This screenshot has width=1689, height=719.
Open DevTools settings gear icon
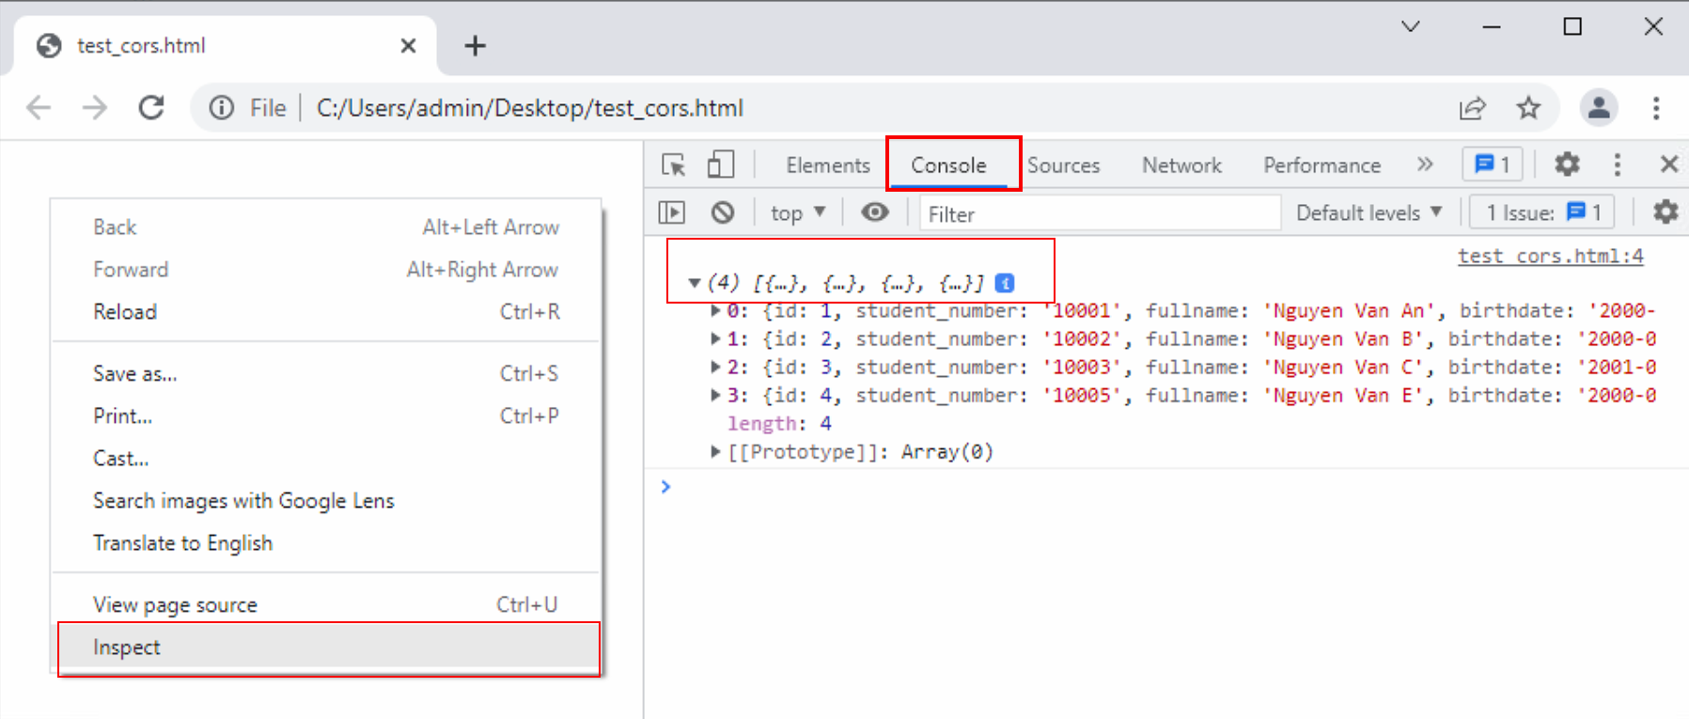(x=1567, y=164)
